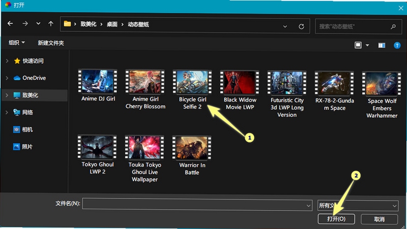This screenshot has width=407, height=229.
Task: Select Black Widow Movie LWP thumbnail
Action: pos(240,82)
